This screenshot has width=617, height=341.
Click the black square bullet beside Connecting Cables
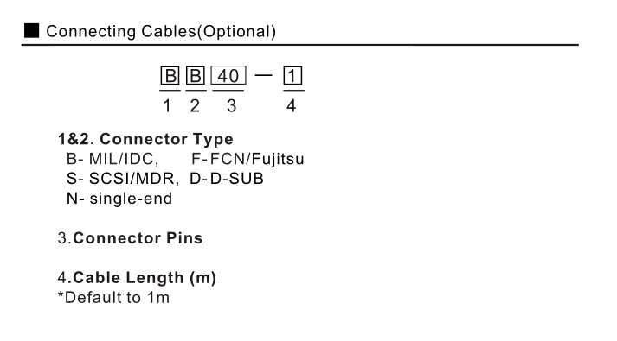click(x=31, y=30)
